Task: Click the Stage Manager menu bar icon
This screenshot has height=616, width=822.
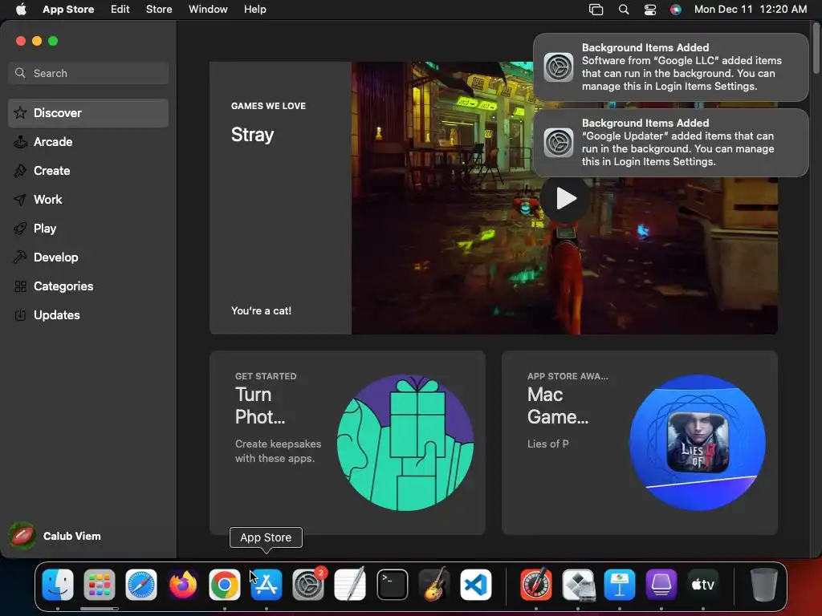Action: pos(596,10)
